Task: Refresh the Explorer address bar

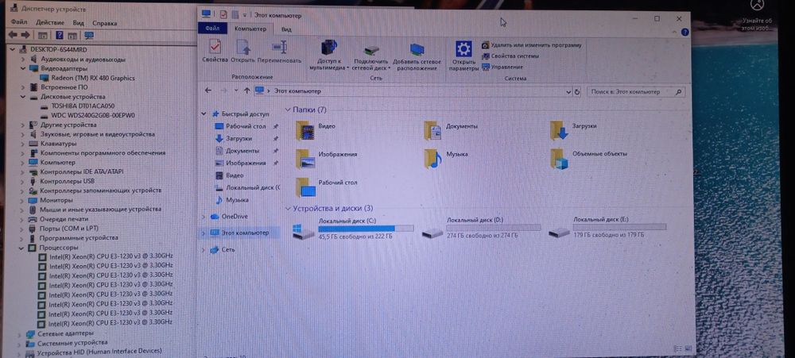Action: tap(576, 91)
